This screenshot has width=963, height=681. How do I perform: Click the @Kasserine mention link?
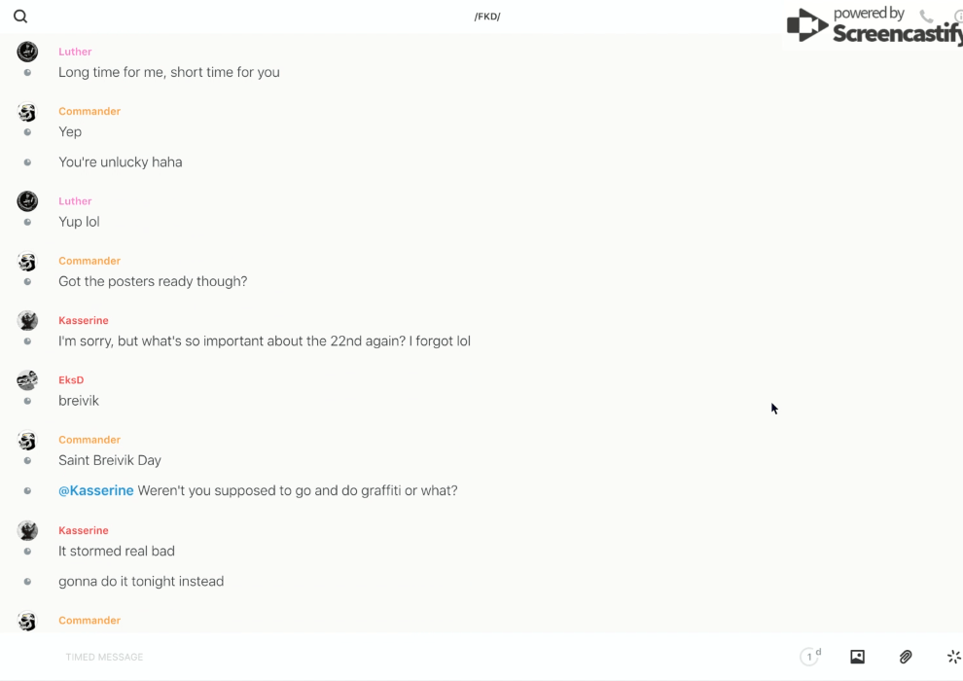pyautogui.click(x=96, y=490)
